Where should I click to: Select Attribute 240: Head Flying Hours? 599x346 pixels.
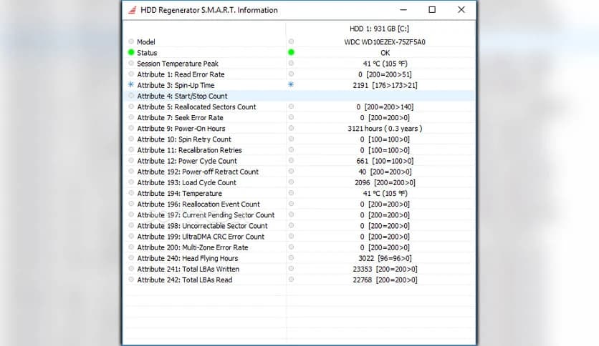188,258
